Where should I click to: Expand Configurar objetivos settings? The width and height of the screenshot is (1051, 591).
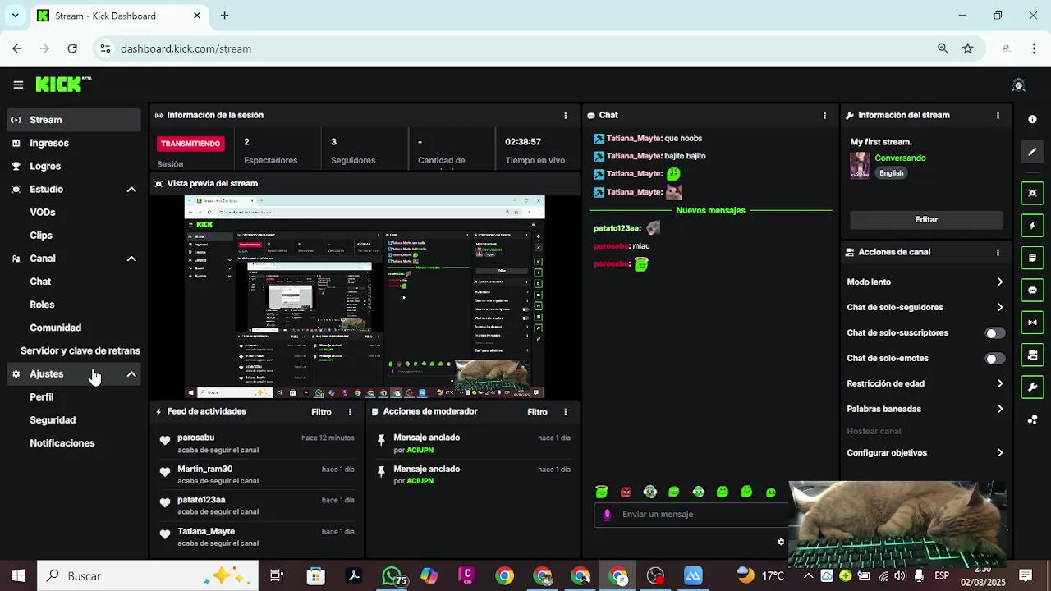[925, 452]
